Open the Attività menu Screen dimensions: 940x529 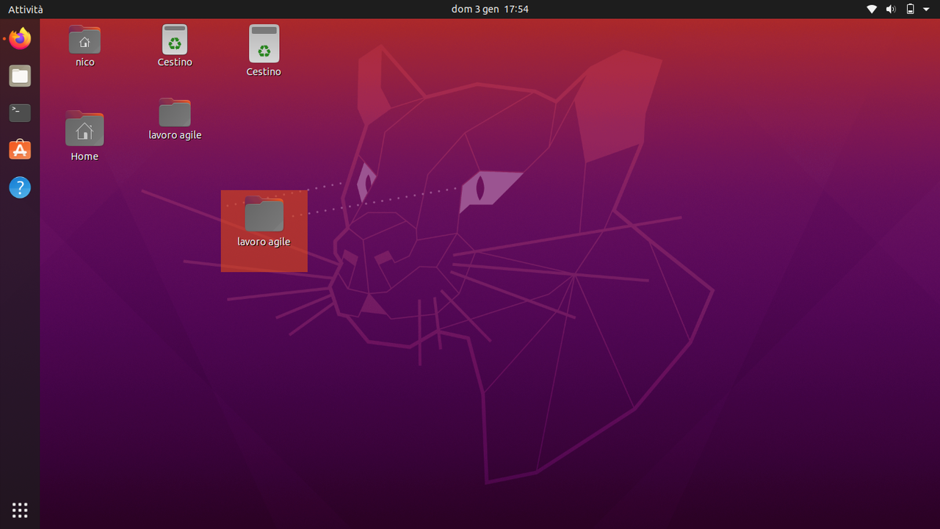coord(23,10)
